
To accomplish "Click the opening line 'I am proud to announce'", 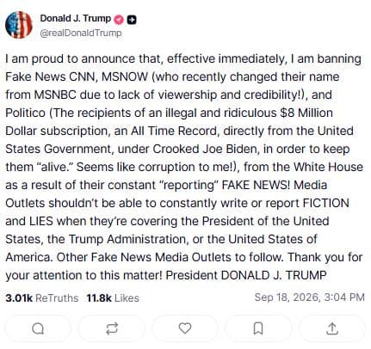I will [71, 58].
